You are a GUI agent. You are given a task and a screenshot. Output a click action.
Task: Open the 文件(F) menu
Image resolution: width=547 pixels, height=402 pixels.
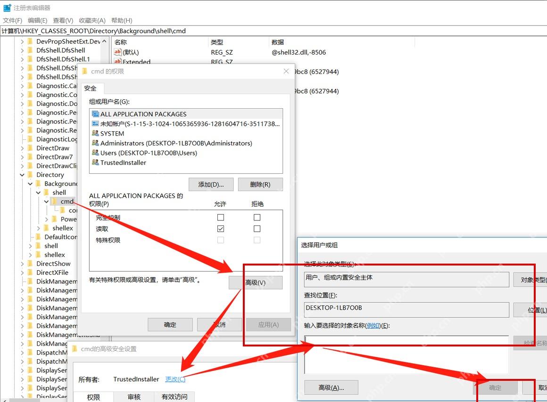(x=13, y=20)
